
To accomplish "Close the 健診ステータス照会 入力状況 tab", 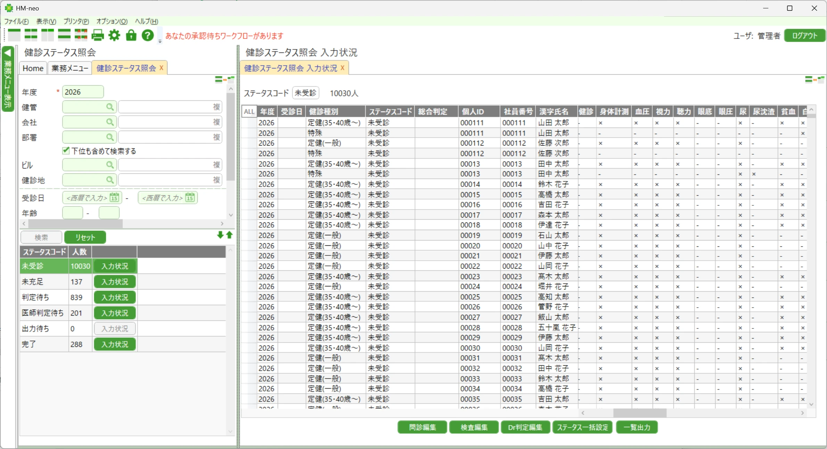I will pyautogui.click(x=342, y=68).
